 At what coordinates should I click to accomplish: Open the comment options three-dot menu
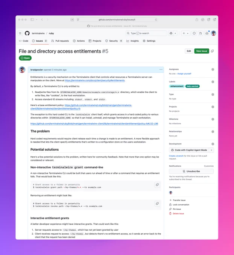(x=161, y=70)
